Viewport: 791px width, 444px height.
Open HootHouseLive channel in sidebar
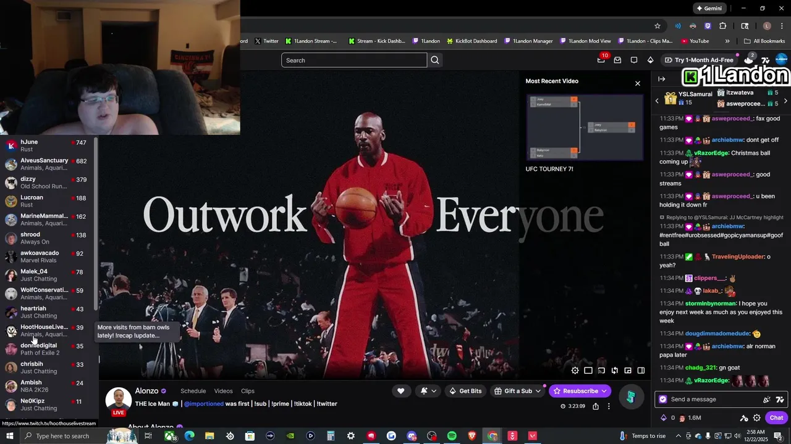click(x=48, y=331)
